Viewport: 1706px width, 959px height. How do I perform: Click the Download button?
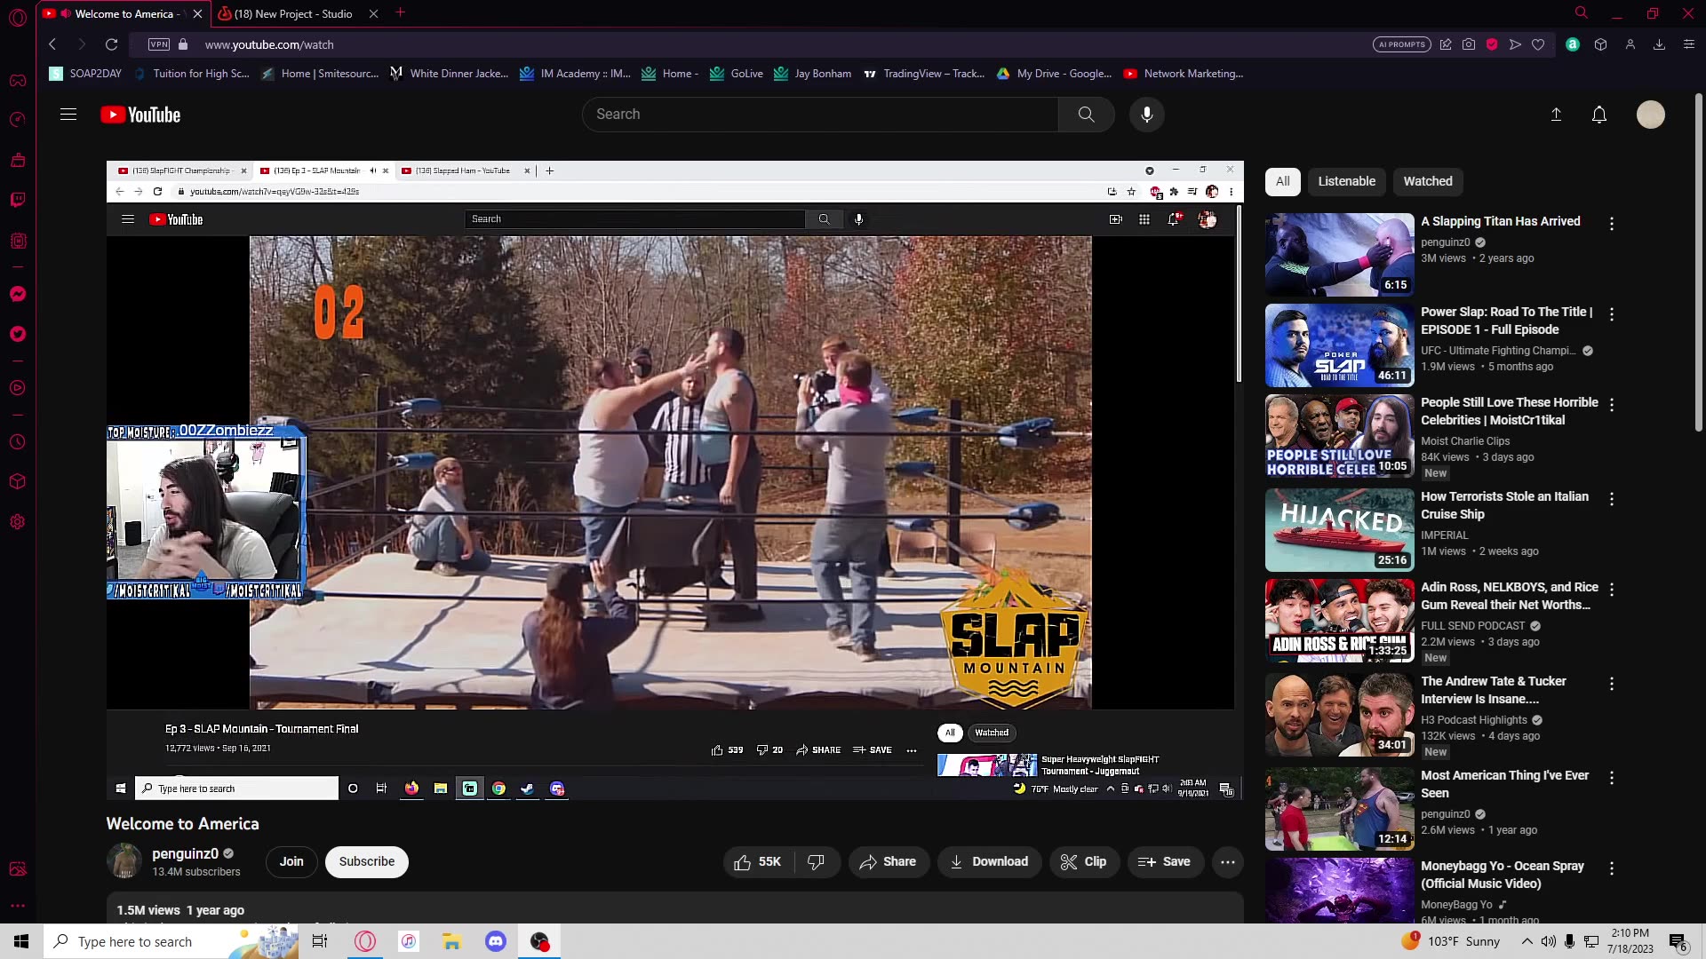click(x=988, y=861)
